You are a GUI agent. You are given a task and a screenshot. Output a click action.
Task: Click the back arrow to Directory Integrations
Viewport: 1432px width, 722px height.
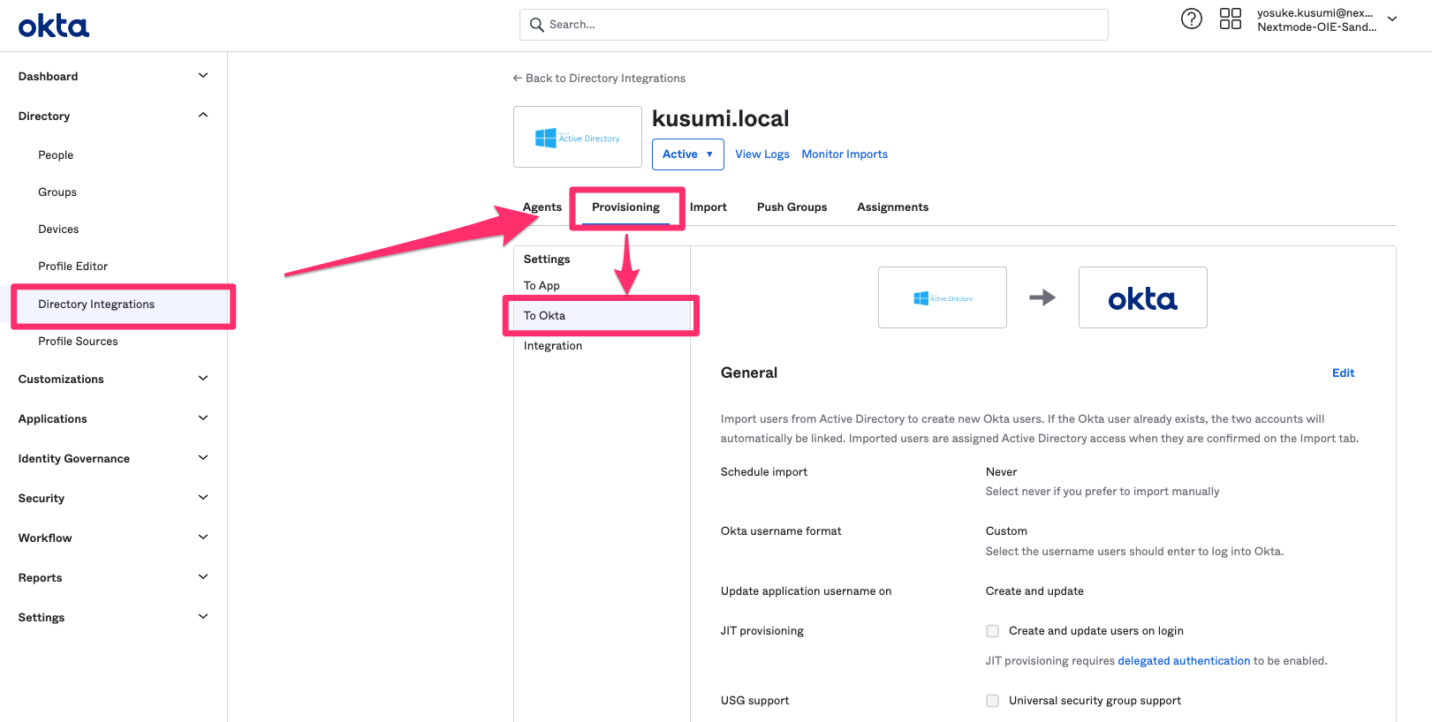(x=518, y=79)
